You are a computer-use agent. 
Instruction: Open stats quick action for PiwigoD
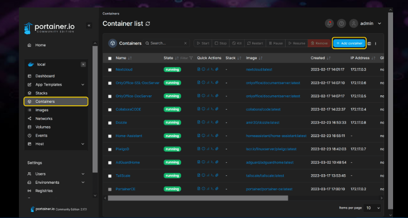click(x=207, y=149)
